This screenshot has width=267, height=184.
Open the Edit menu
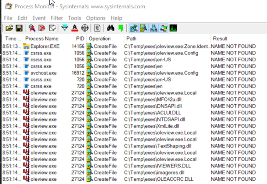22,18
